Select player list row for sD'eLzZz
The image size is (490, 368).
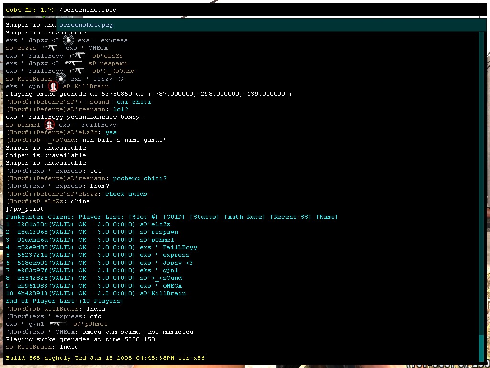click(x=88, y=224)
